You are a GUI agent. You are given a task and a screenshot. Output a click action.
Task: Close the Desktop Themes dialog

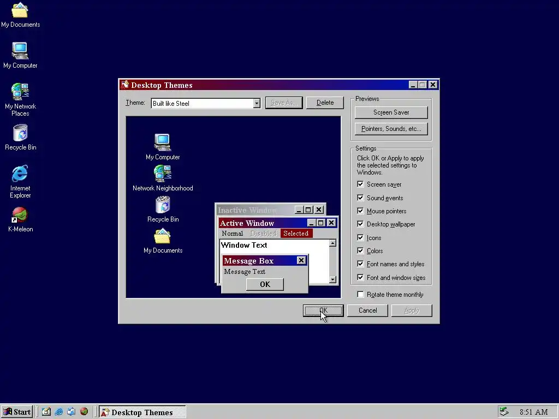[x=433, y=85]
